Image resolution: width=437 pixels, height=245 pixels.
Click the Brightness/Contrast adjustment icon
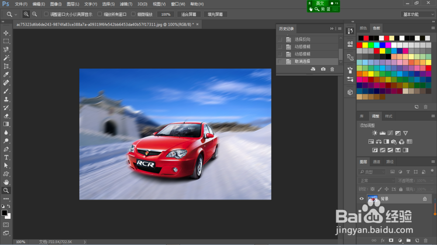375,133
